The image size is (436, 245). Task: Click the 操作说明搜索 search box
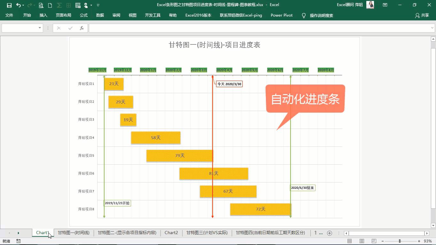(x=321, y=15)
